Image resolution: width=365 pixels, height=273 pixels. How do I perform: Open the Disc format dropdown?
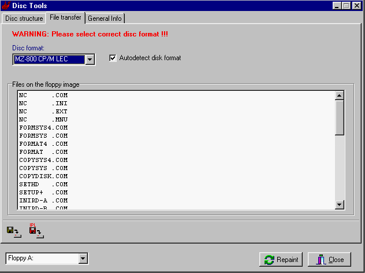pyautogui.click(x=90, y=59)
